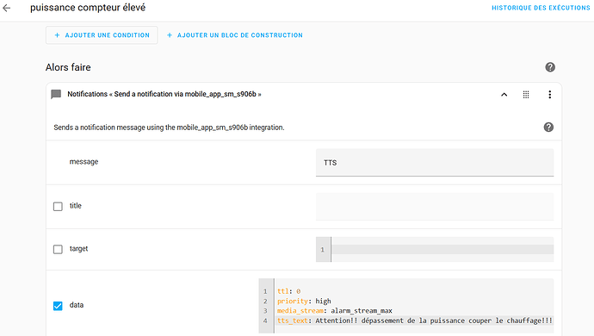Click the ttl: 0 line in data
The image size is (594, 336).
pos(288,291)
